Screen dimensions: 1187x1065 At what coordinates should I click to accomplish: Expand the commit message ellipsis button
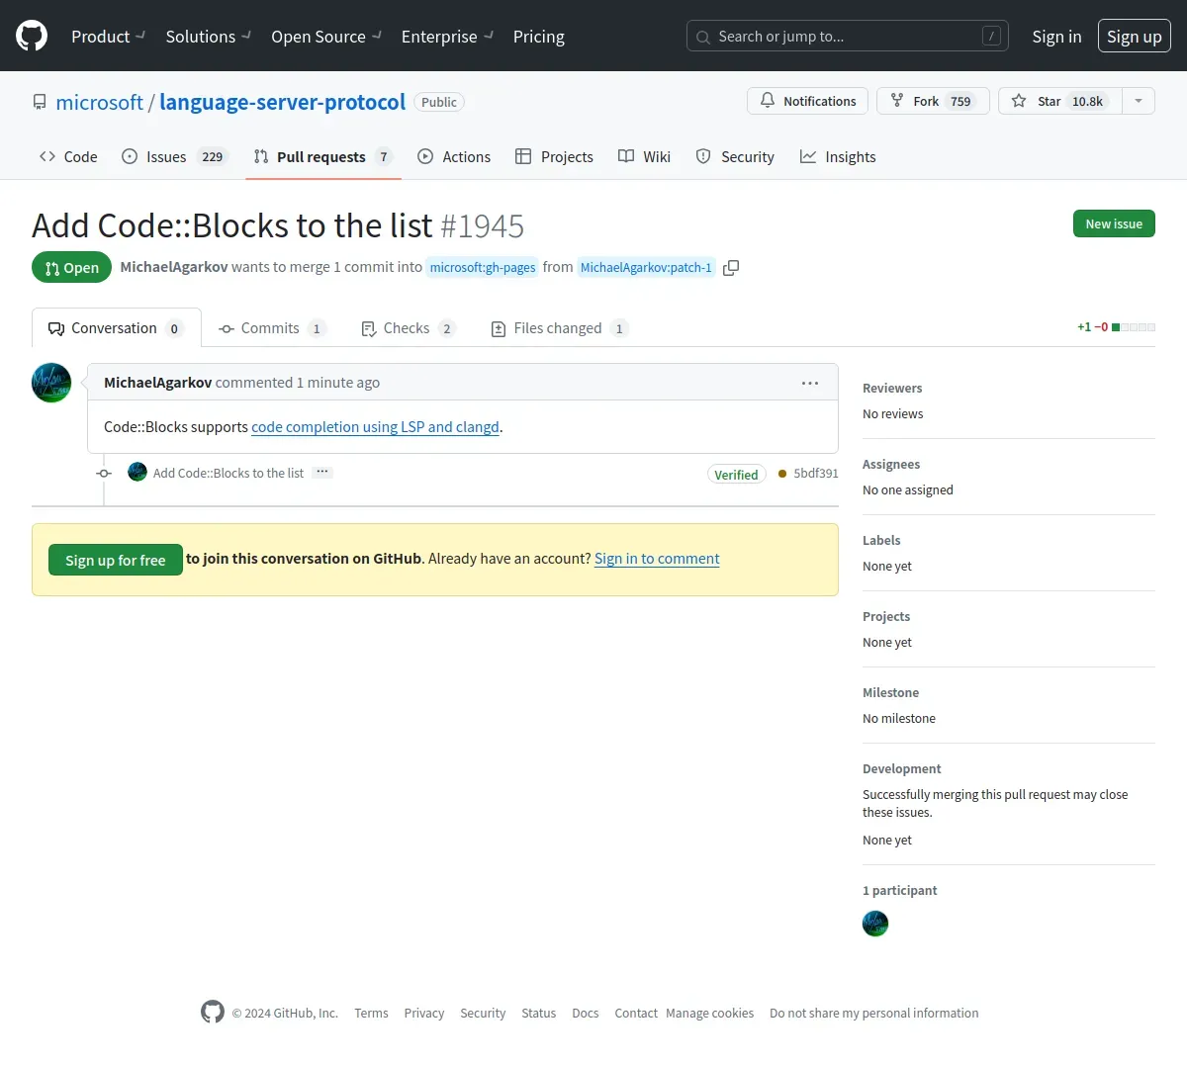tap(322, 473)
